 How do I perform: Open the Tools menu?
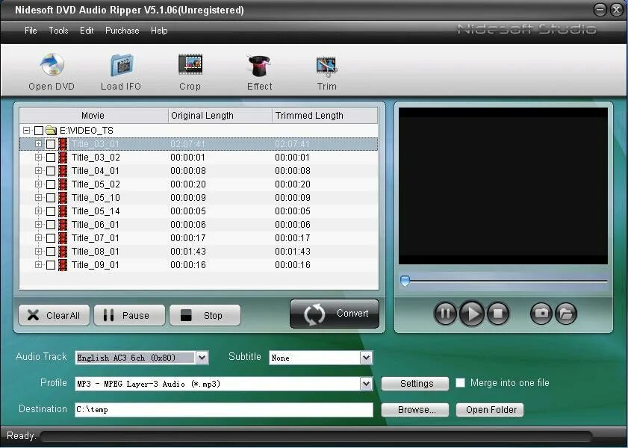[x=58, y=31]
